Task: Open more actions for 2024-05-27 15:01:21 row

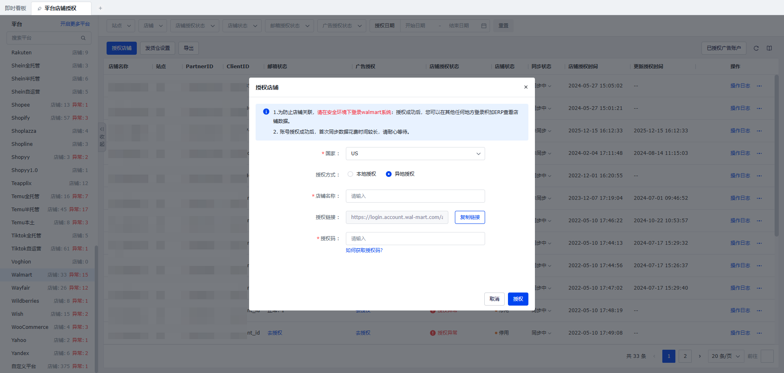Action: click(x=759, y=108)
